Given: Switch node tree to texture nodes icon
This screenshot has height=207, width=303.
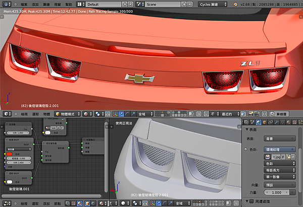Looking at the screenshot, I should [73, 203].
